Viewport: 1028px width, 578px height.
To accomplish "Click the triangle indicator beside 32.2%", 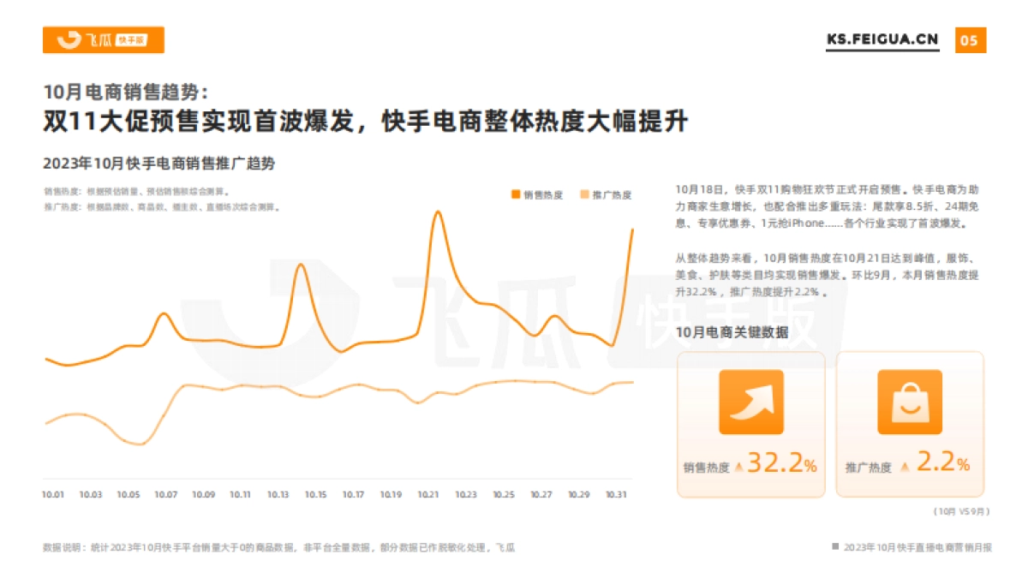I will tap(740, 467).
